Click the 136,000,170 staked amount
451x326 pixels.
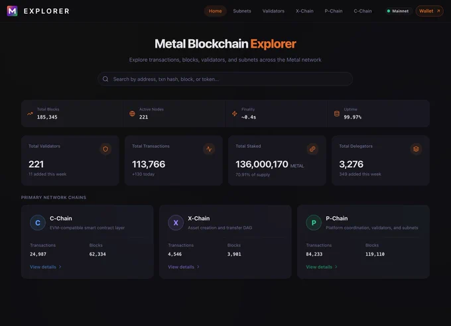pyautogui.click(x=262, y=164)
